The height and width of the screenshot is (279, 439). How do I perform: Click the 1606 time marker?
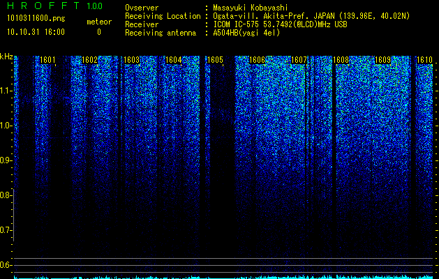pyautogui.click(x=257, y=60)
